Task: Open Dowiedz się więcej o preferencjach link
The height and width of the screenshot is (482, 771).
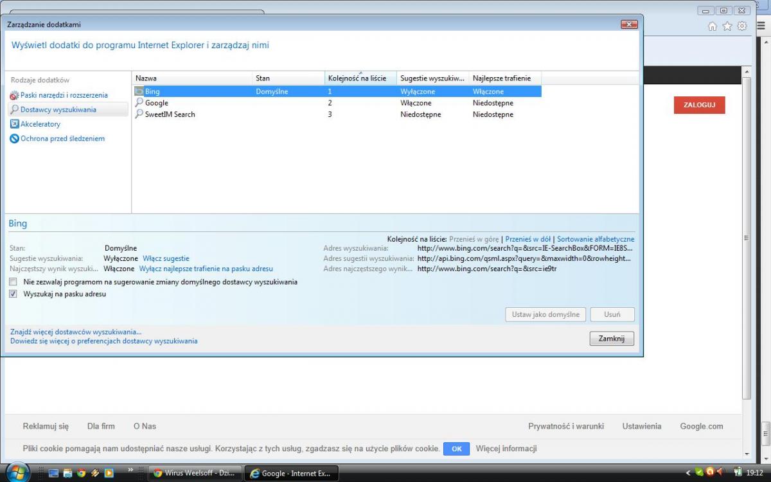Action: click(104, 341)
